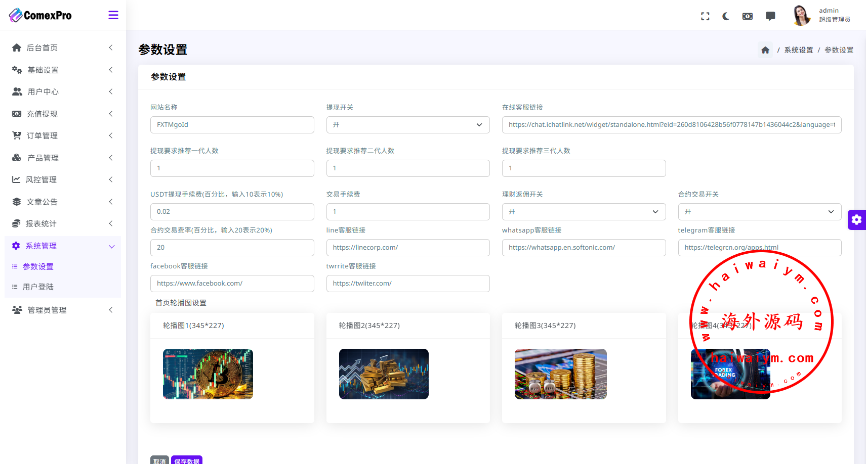Click the 风控管理 chart icon
Viewport: 866px width, 464px height.
coord(16,179)
